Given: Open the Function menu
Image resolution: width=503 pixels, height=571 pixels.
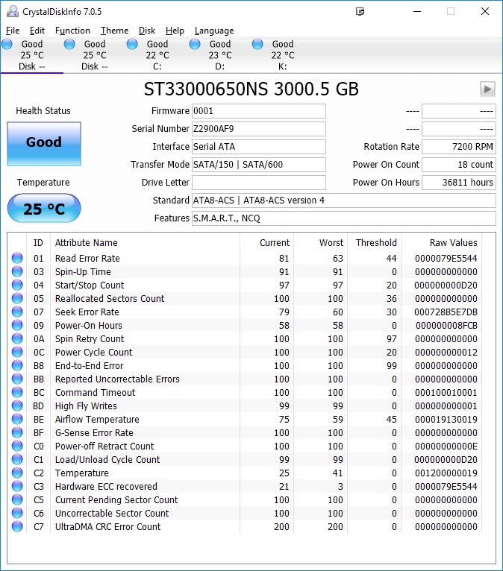Looking at the screenshot, I should (x=72, y=31).
